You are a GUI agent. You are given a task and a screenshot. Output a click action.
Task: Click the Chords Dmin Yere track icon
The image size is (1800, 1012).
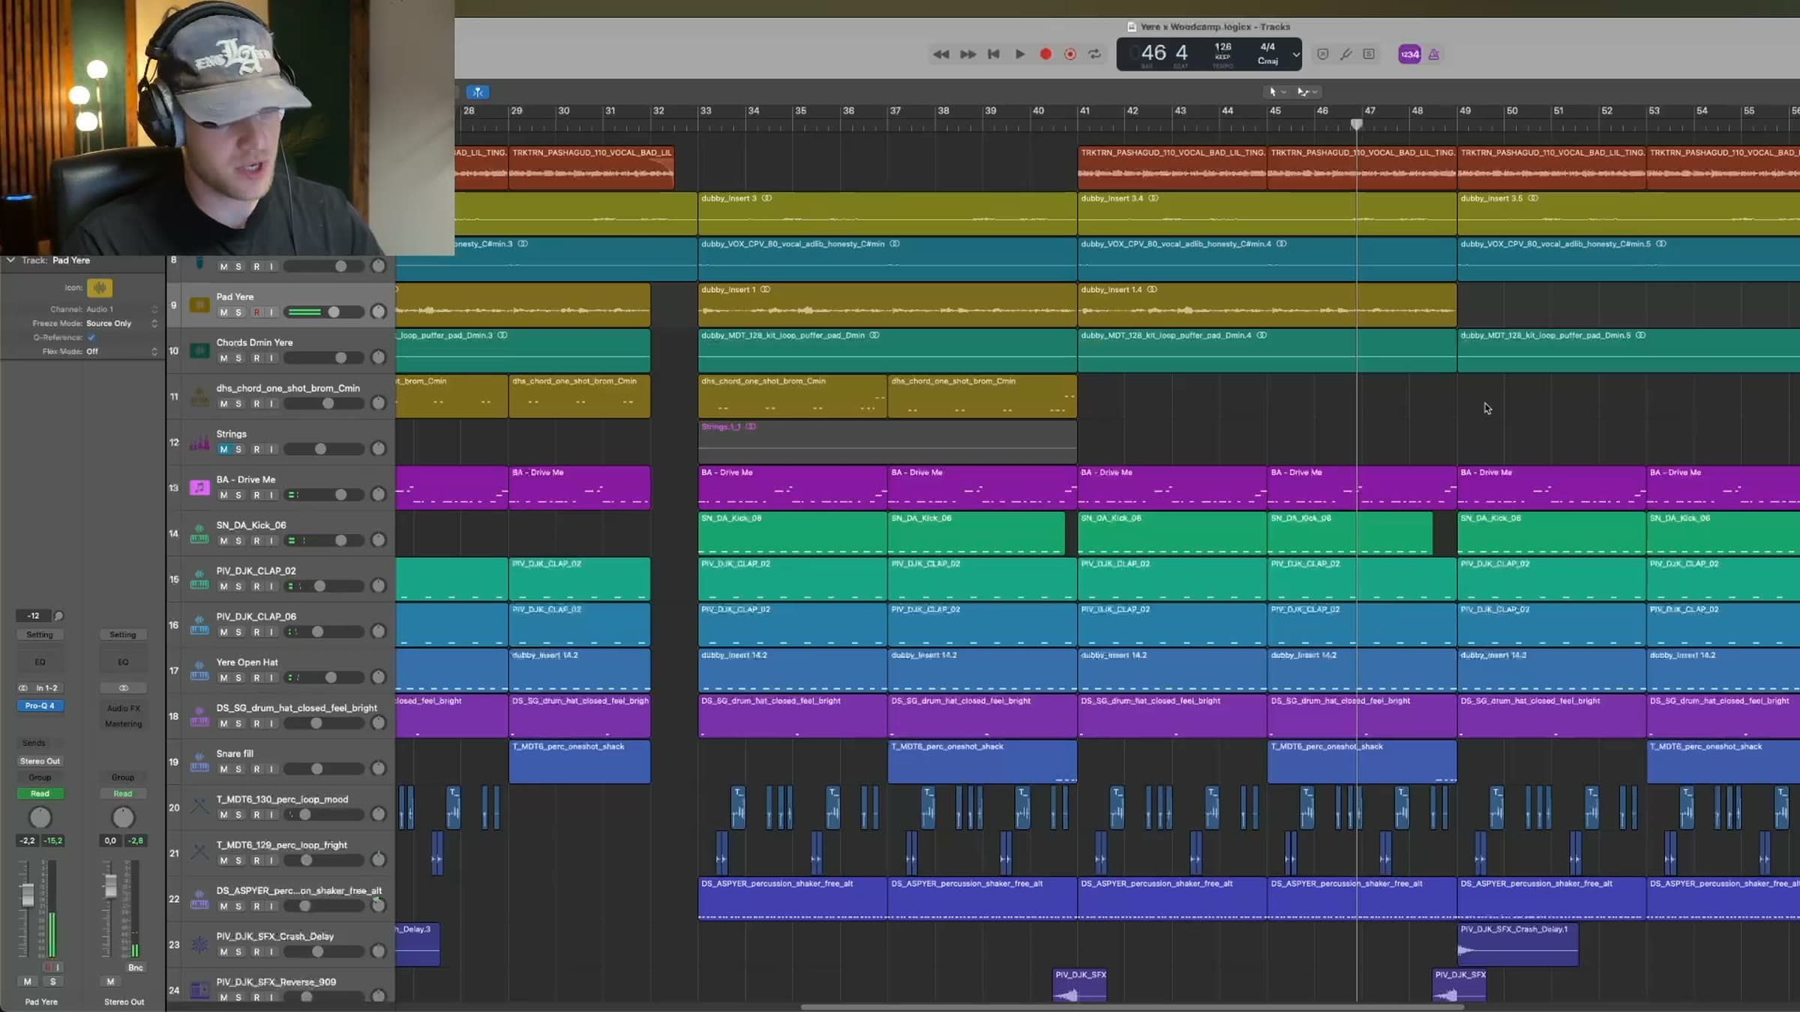[199, 351]
